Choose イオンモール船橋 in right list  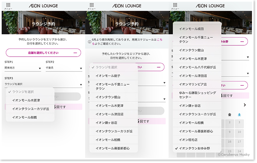tap(197, 123)
